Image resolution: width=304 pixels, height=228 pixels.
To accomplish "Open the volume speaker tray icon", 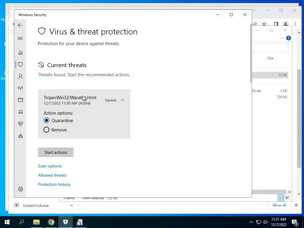I will 265,222.
